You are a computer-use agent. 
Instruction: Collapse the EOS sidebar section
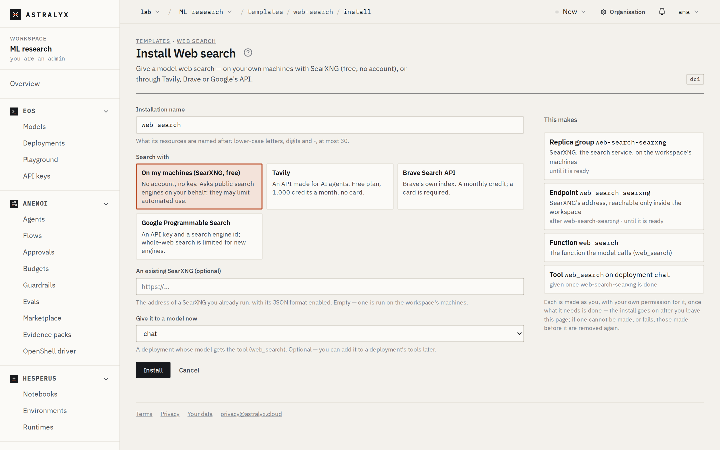pos(106,111)
